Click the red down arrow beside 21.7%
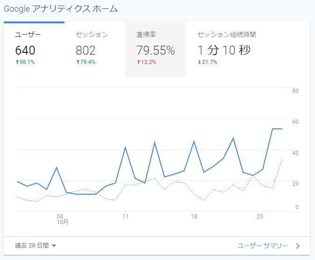 point(199,62)
